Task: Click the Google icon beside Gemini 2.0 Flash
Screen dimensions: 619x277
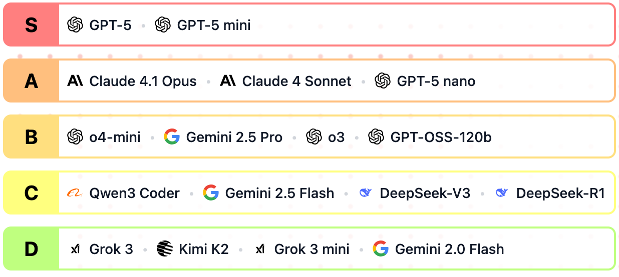Action: tap(381, 248)
